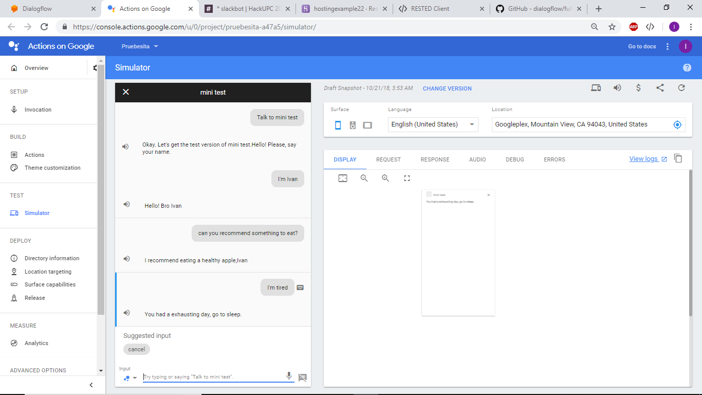The width and height of the screenshot is (702, 395).
Task: Click the Adblock Plus extension icon
Action: (x=634, y=27)
